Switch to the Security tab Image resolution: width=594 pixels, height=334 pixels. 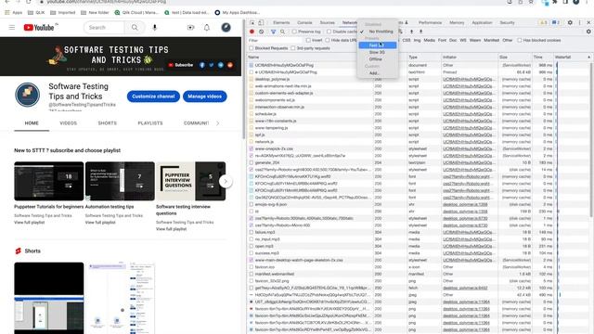pyautogui.click(x=507, y=22)
